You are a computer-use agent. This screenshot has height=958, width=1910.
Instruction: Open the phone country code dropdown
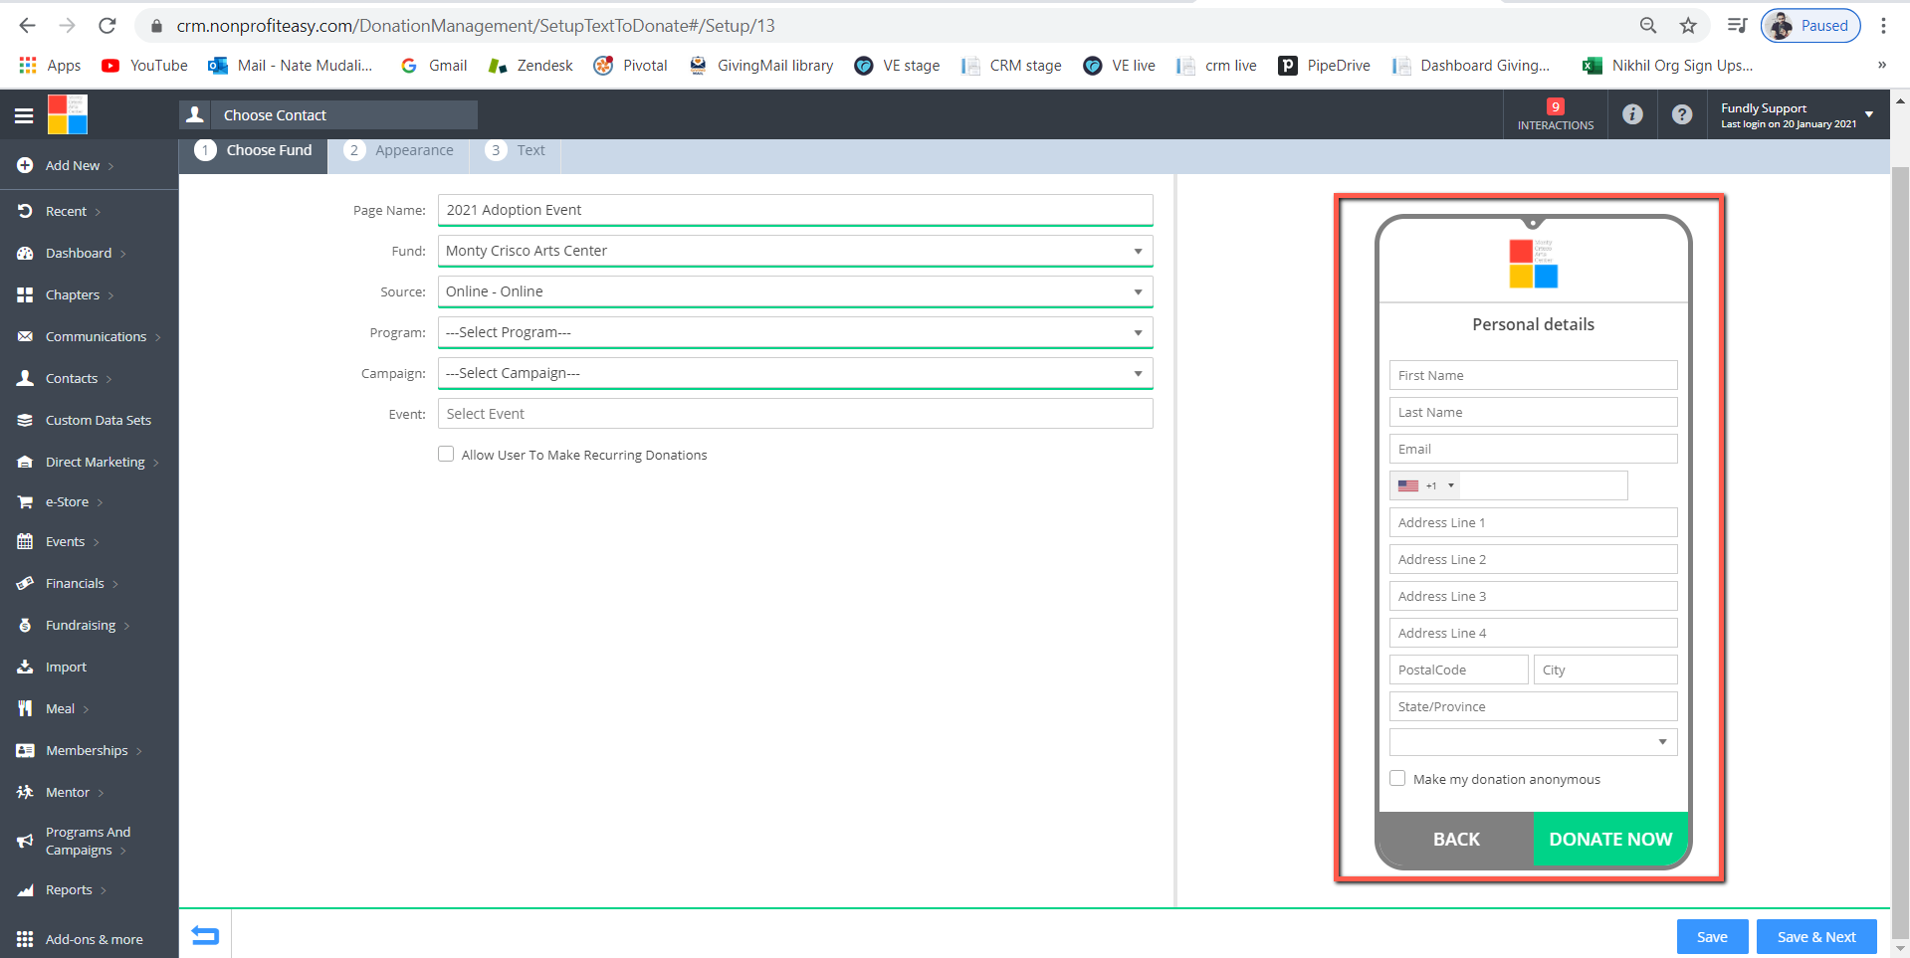tap(1425, 485)
